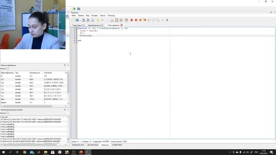The height and width of the screenshot is (155, 276).
Task: Enable the workspace variables filter checkbox
Action: click(x=8, y=68)
